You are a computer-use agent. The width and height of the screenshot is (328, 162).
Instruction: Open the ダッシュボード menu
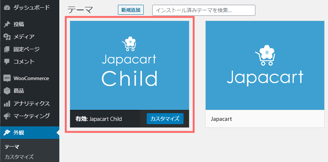coord(30,8)
